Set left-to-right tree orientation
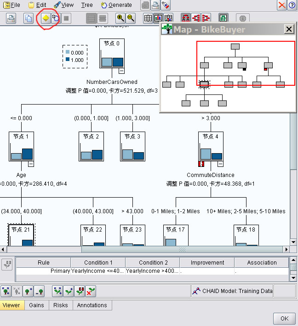This screenshot has width=298, height=326. pos(196,18)
